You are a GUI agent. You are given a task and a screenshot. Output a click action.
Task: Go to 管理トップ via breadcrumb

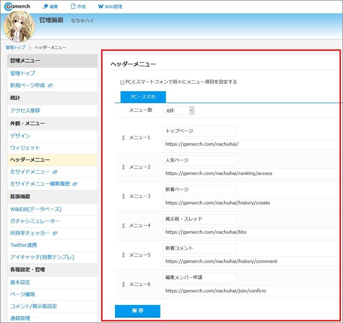coord(15,47)
